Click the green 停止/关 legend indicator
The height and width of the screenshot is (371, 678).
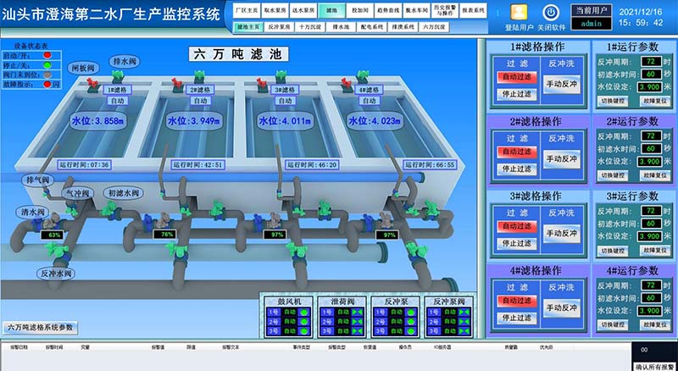click(47, 65)
